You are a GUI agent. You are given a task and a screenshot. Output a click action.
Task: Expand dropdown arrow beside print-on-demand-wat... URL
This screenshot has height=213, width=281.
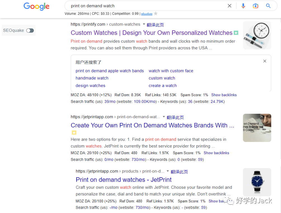click(x=164, y=117)
